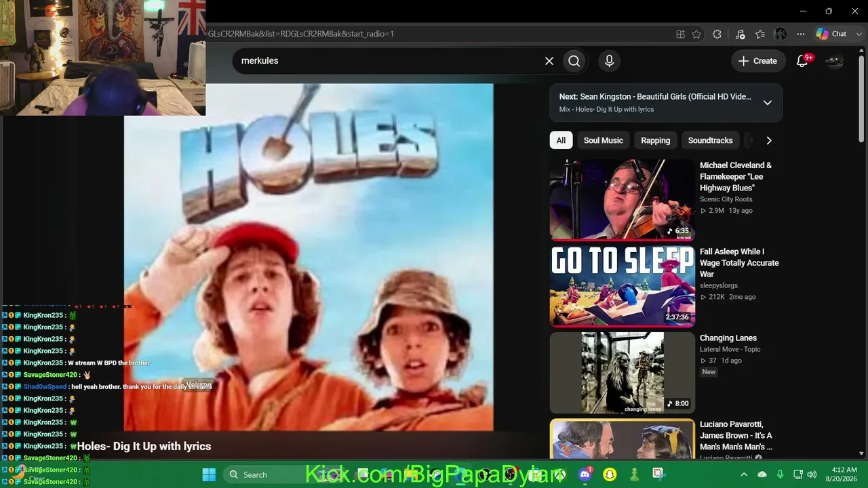Click the New badge under Changing Lanes
Viewport: 868px width, 488px height.
point(709,371)
